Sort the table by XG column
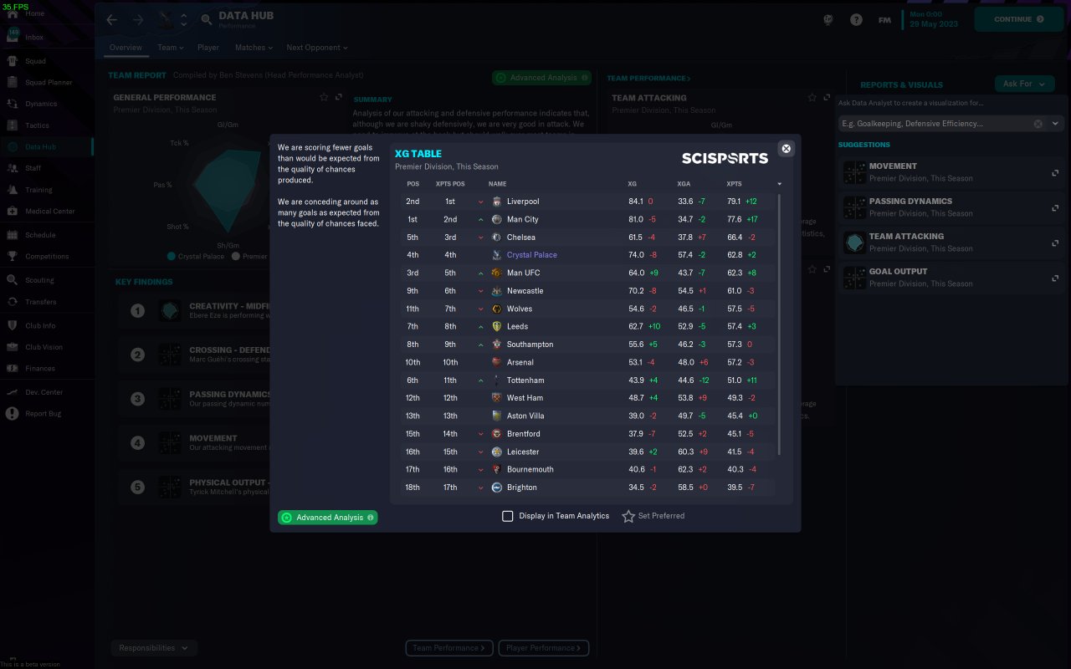This screenshot has width=1071, height=669. (632, 184)
